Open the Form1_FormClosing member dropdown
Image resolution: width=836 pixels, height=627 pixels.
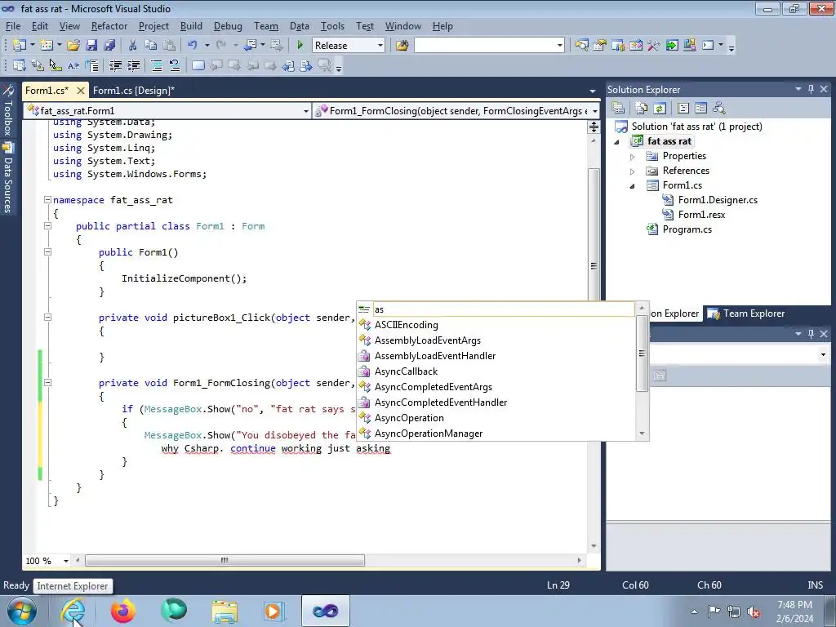click(x=595, y=111)
